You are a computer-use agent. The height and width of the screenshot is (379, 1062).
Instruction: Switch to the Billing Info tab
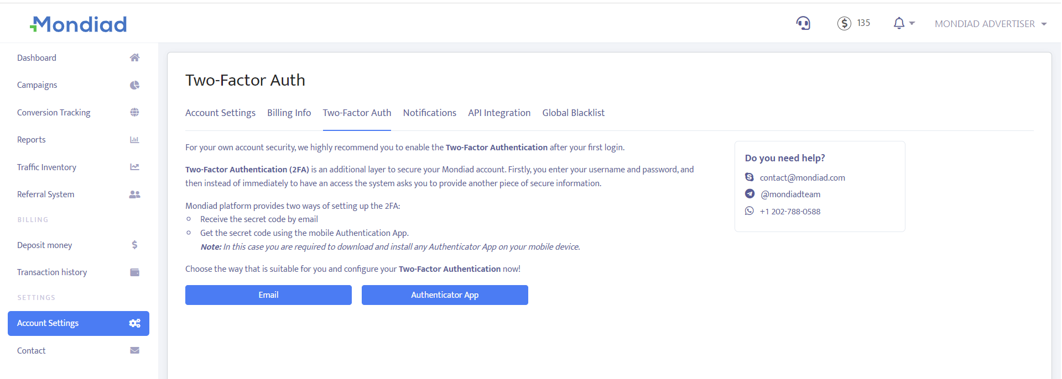pos(289,113)
